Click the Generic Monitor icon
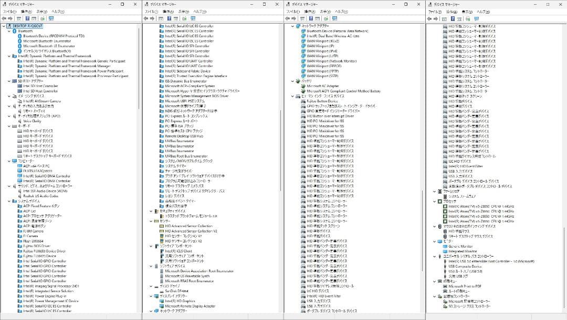 [445, 246]
